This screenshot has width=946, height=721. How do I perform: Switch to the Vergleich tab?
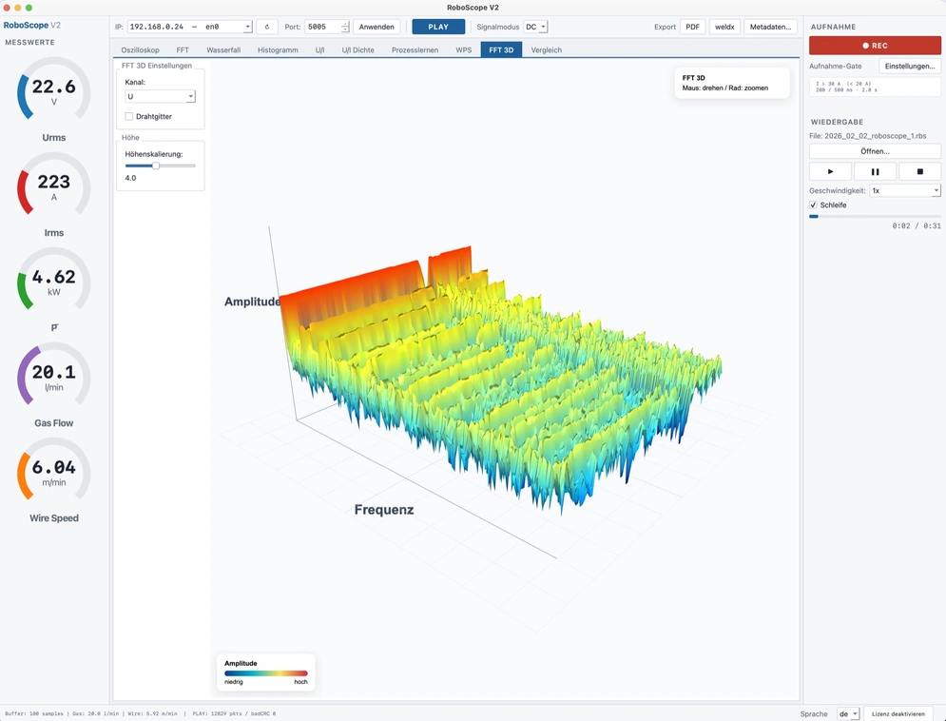pos(546,50)
